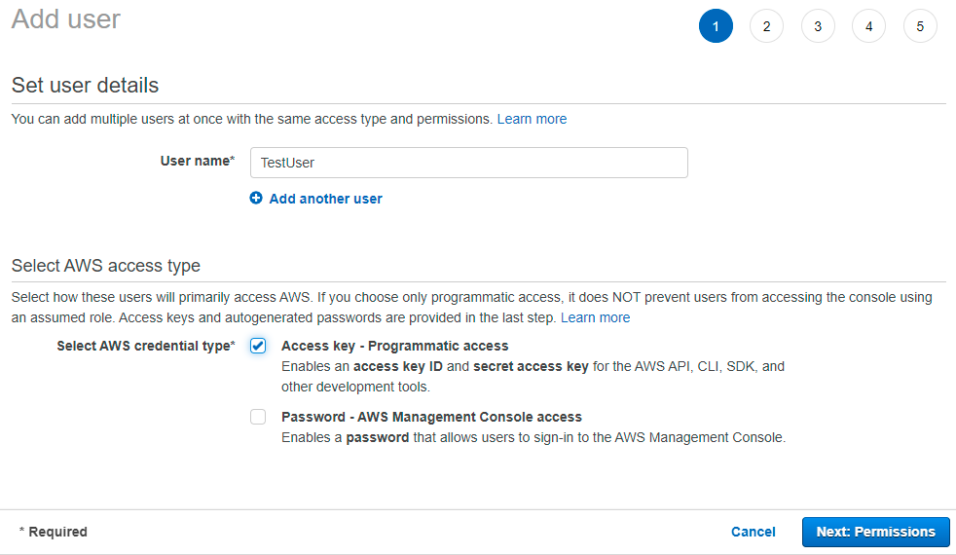Go to wizard step 3 circle
956x555 pixels.
818,26
